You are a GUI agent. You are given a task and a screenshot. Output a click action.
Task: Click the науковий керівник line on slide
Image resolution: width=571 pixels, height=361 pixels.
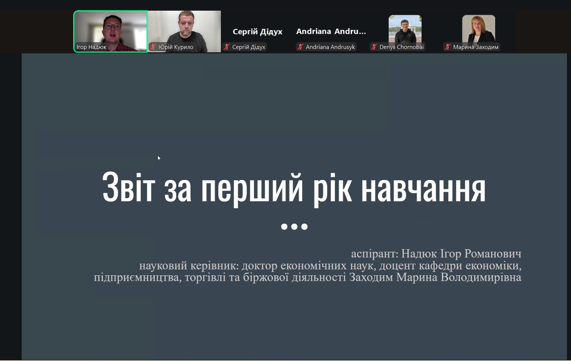coord(330,265)
